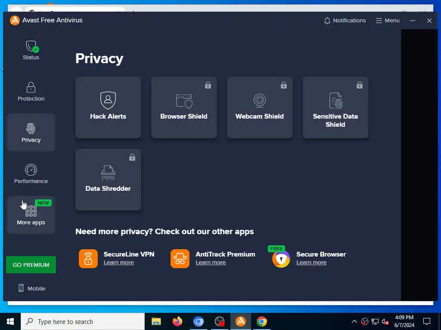This screenshot has width=441, height=330.
Task: Select the Privacy fingerprint sidebar item
Action: [31, 132]
